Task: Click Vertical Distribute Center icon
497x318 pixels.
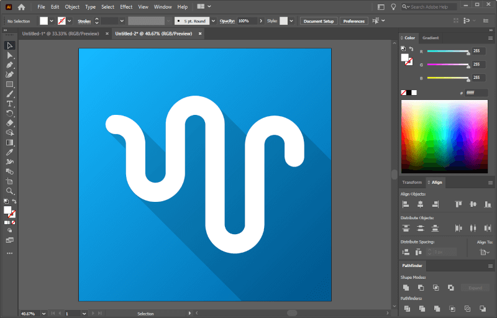Action: 421,228
